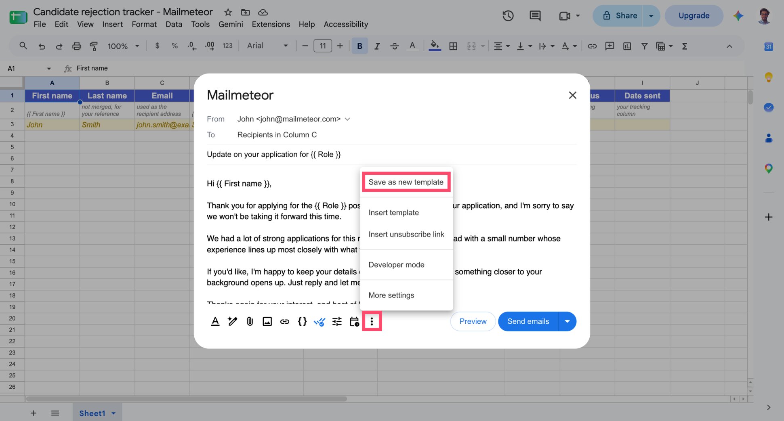Select cell containing John in column A
Viewport: 784px width, 421px height.
[x=52, y=125]
